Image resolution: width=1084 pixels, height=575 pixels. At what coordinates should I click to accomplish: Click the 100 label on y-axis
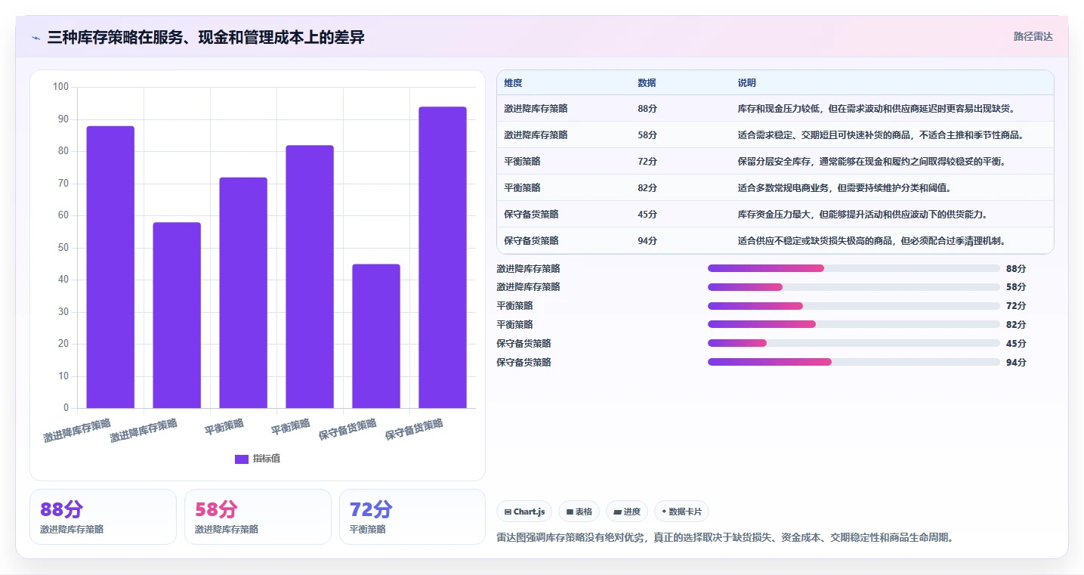coord(60,87)
